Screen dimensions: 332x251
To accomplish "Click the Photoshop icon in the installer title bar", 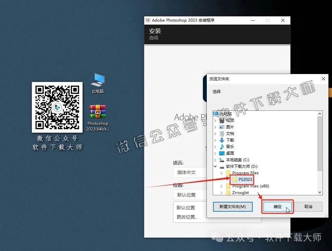I will 148,20.
